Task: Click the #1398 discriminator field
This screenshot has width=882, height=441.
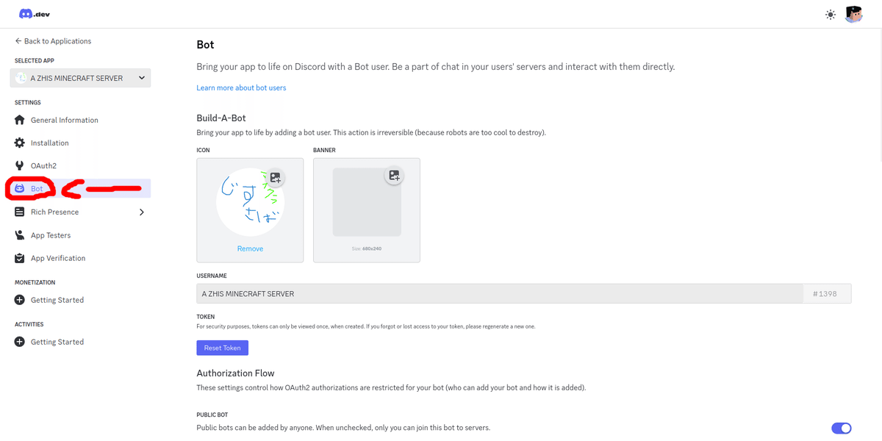Action: [827, 294]
